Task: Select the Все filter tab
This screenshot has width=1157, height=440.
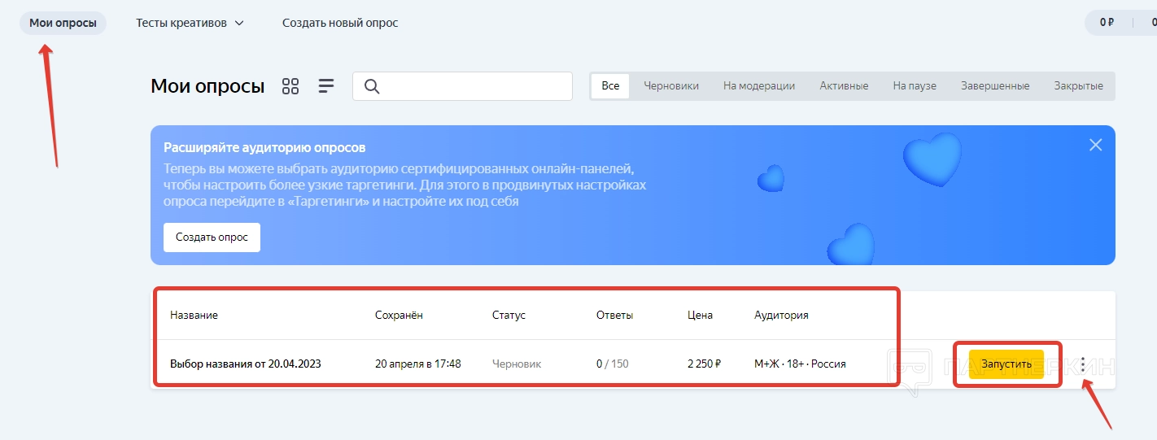Action: coord(610,85)
